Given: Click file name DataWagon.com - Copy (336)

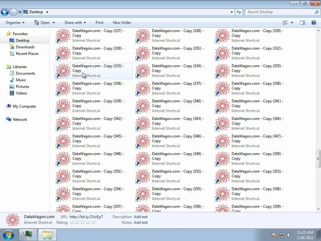Looking at the screenshot, I should click(x=98, y=86).
